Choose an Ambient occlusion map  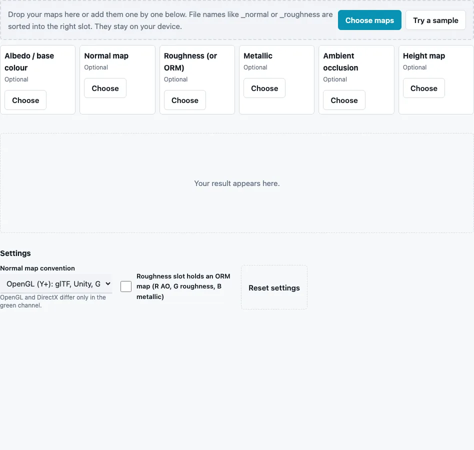click(x=344, y=100)
